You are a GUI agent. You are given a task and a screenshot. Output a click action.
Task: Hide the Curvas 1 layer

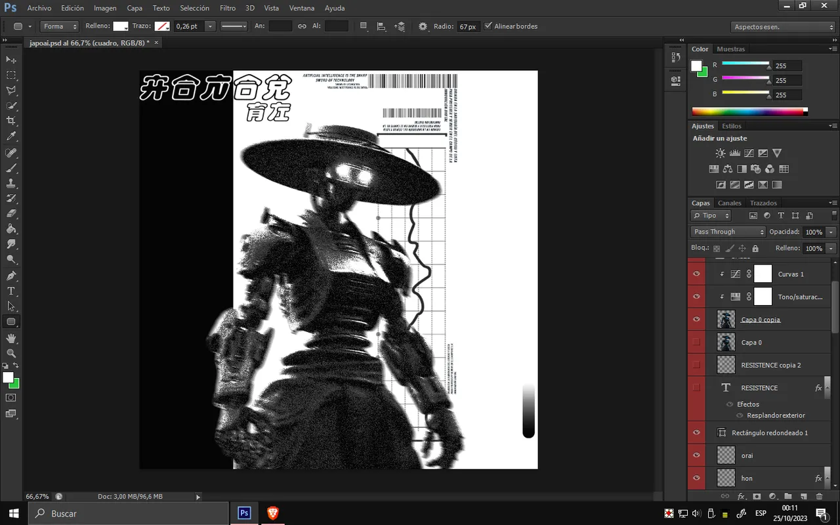pos(696,274)
